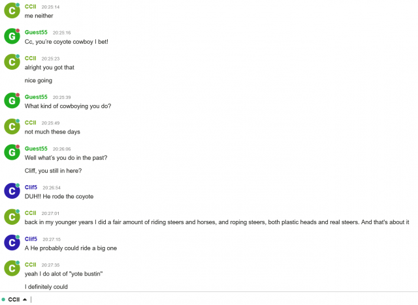
Task: Click the CCII username at 20:27:35
Action: [31, 265]
